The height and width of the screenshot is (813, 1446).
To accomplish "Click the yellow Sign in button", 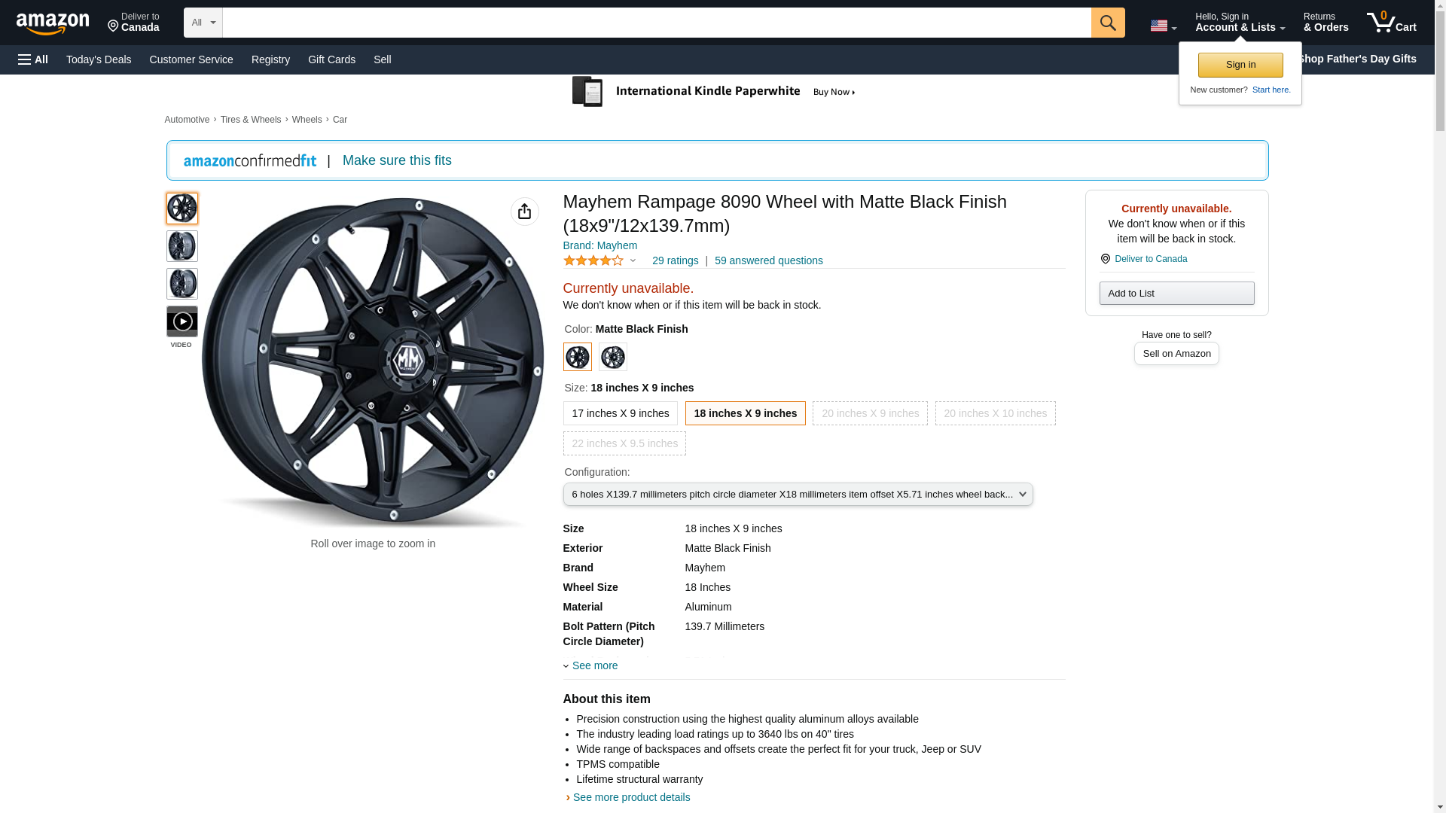I will click(x=1240, y=65).
